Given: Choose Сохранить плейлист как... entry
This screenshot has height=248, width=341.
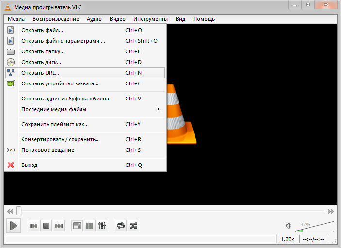Looking at the screenshot, I should [85, 124].
